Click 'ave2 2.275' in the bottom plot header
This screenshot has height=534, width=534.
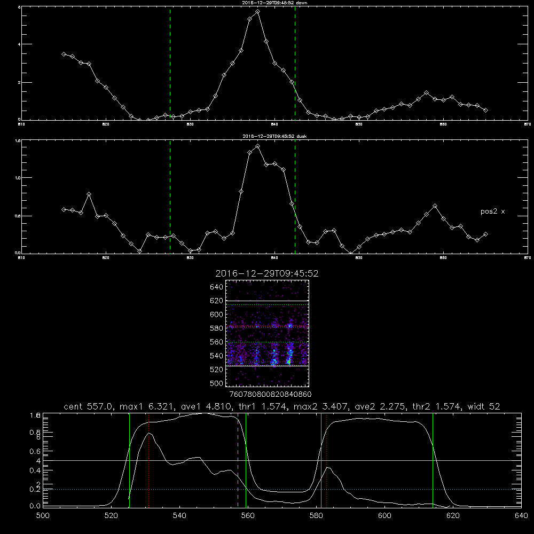tap(380, 406)
